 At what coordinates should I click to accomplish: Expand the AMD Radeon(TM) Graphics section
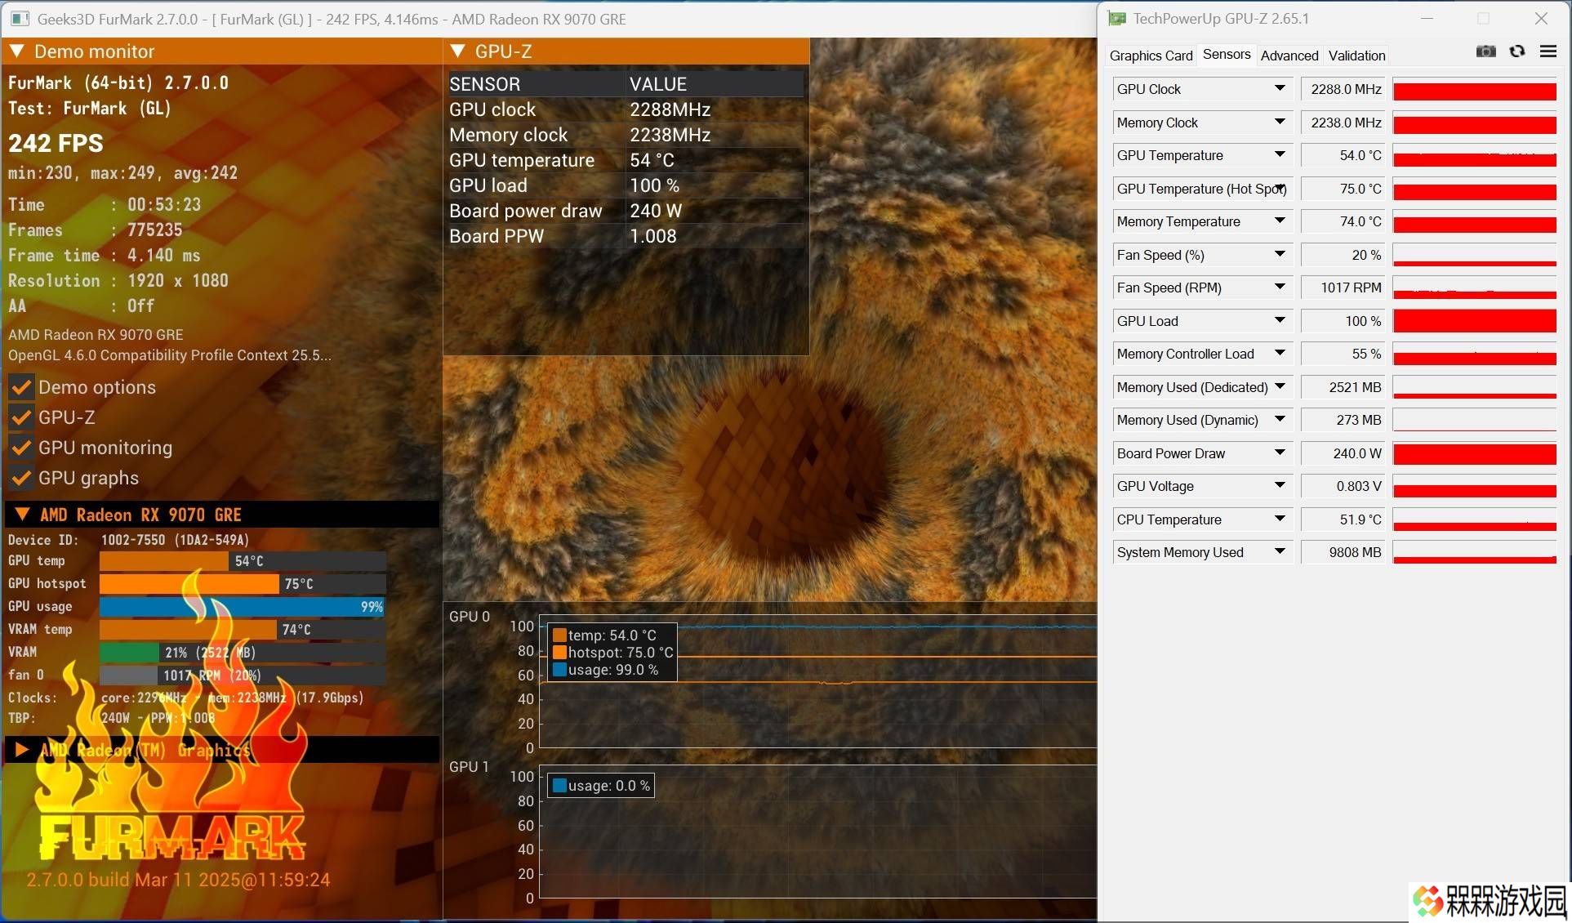pos(22,750)
